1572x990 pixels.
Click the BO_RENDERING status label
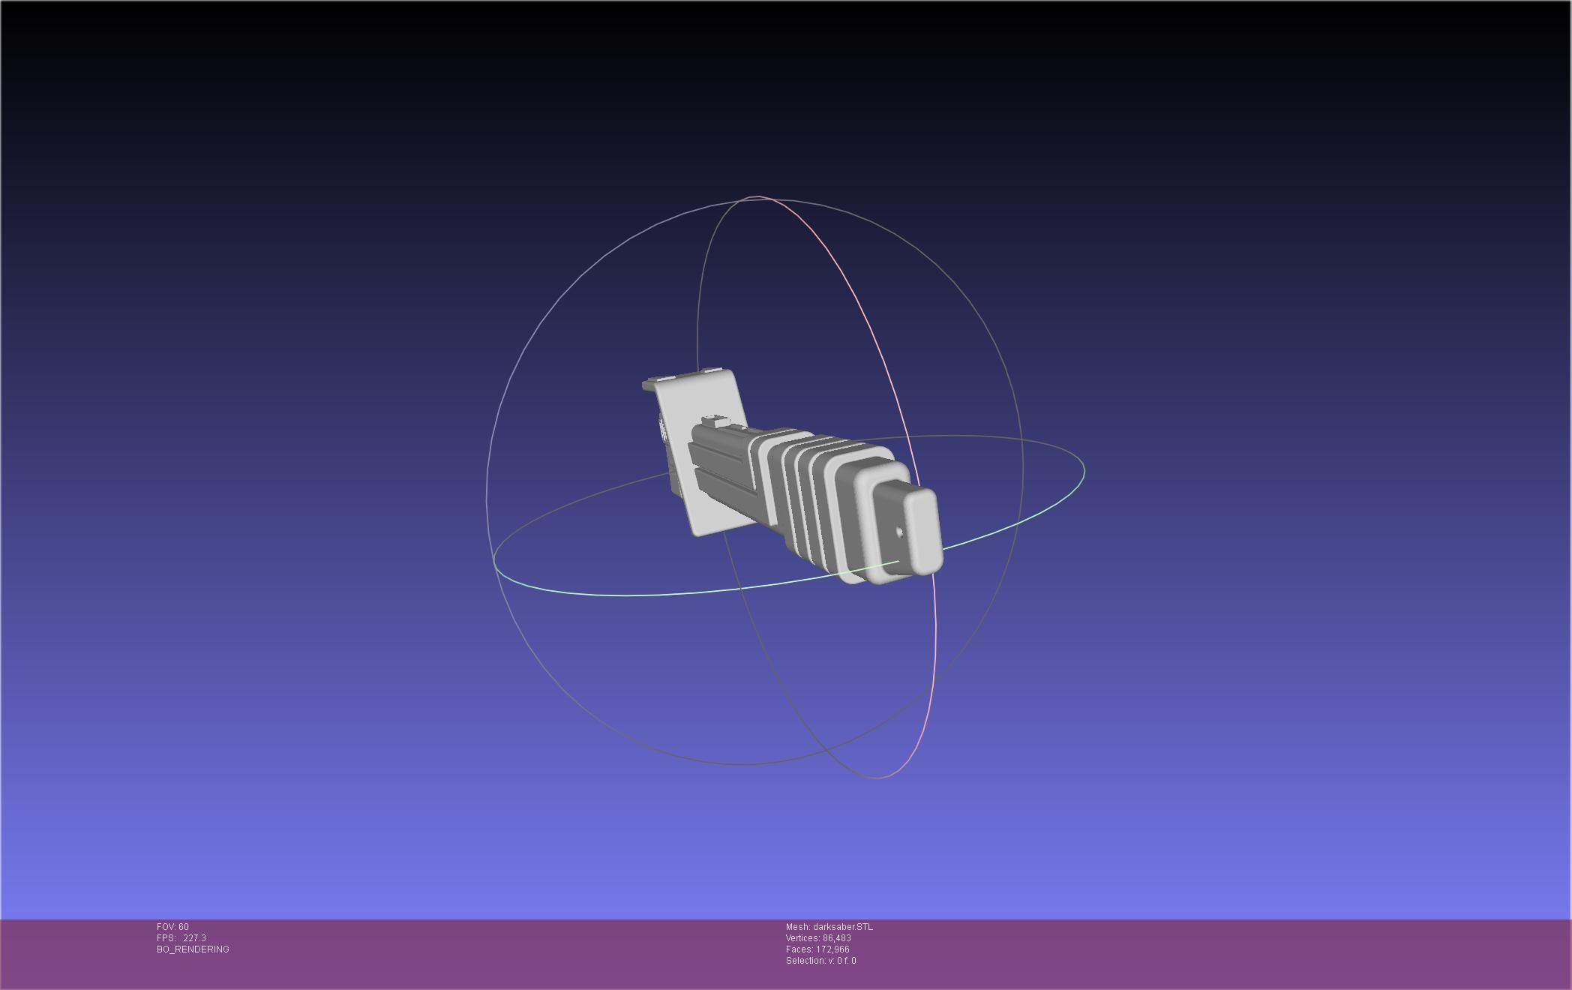[x=193, y=949]
